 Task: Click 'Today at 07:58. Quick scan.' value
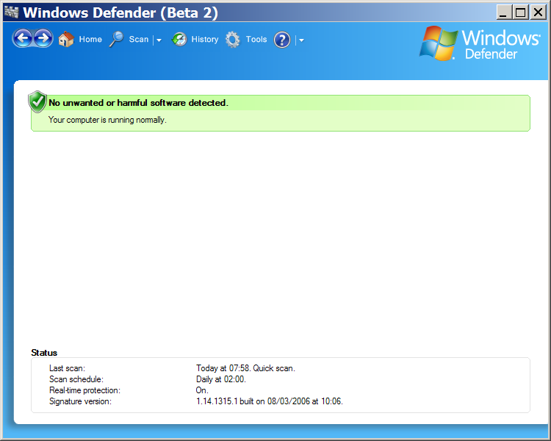245,368
